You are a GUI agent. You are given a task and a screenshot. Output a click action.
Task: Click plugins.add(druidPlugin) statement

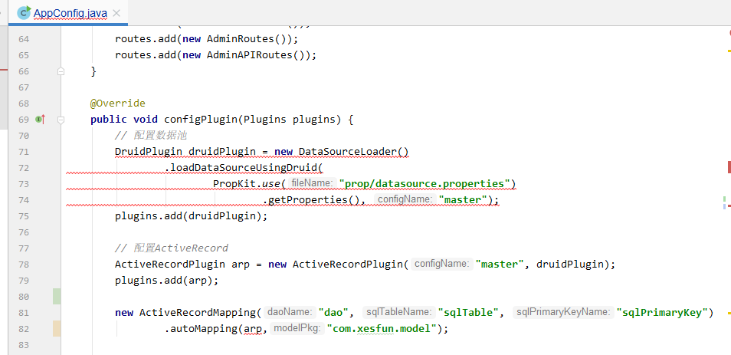(x=192, y=216)
